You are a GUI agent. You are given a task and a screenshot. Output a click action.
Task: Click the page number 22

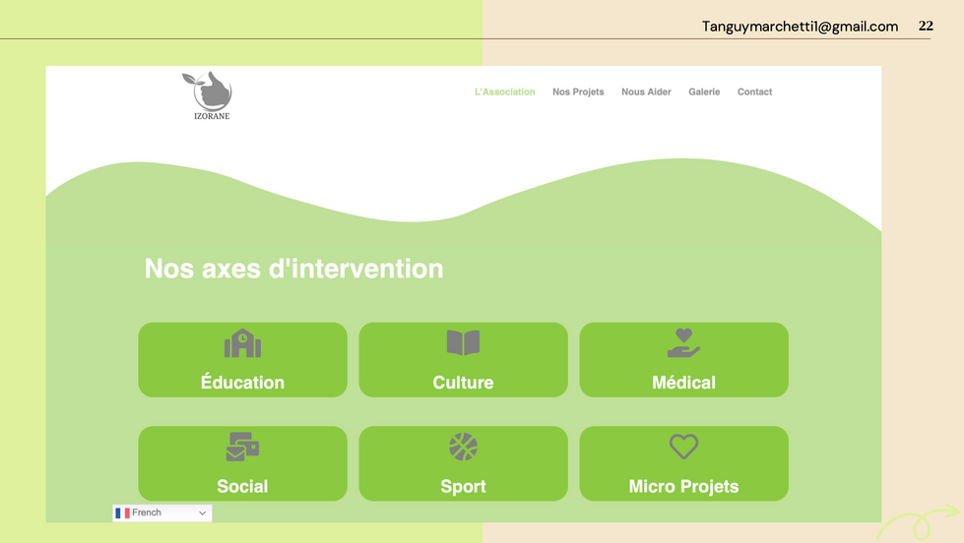(926, 26)
